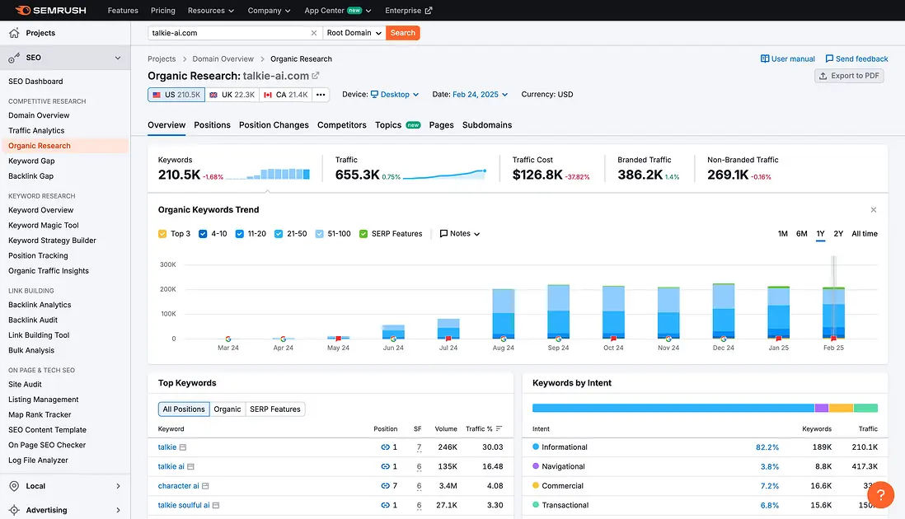
Task: Close the Organic Keywords Trend panel
Action: coord(874,210)
